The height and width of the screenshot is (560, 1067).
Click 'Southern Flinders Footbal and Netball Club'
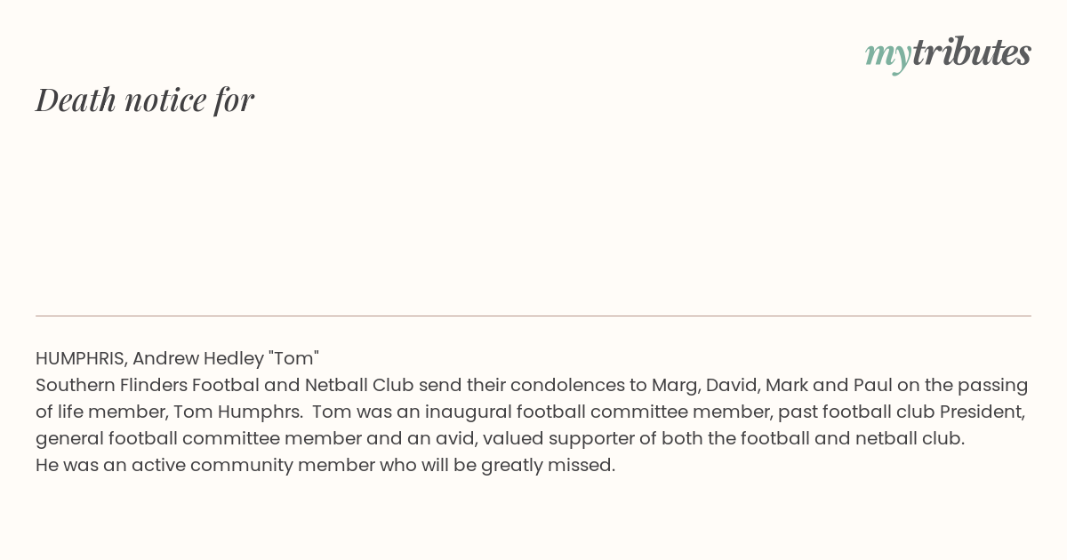click(224, 385)
